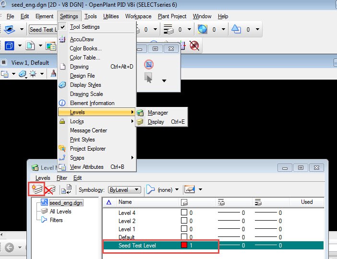Image resolution: width=337 pixels, height=259 pixels.
Task: Click the filter flag icon in Level Manager
Action: pyautogui.click(x=150, y=189)
